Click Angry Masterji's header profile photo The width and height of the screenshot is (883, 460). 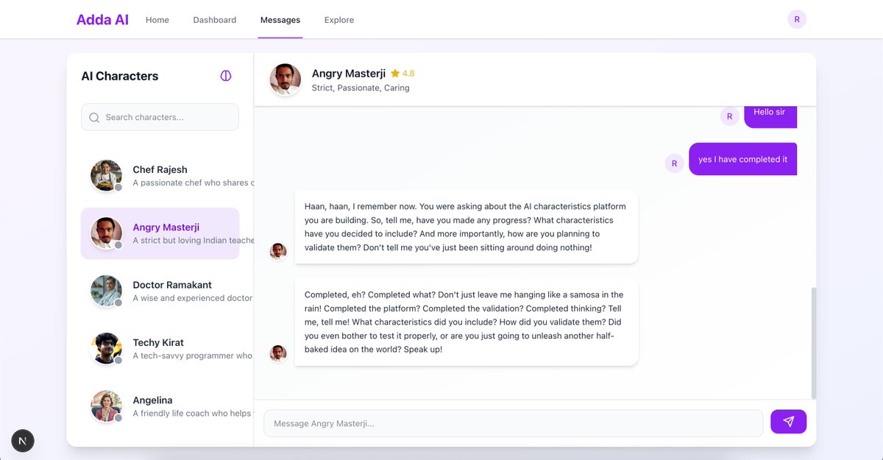285,79
